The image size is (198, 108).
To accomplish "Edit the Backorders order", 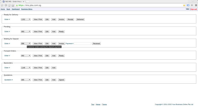I will point(47,68).
